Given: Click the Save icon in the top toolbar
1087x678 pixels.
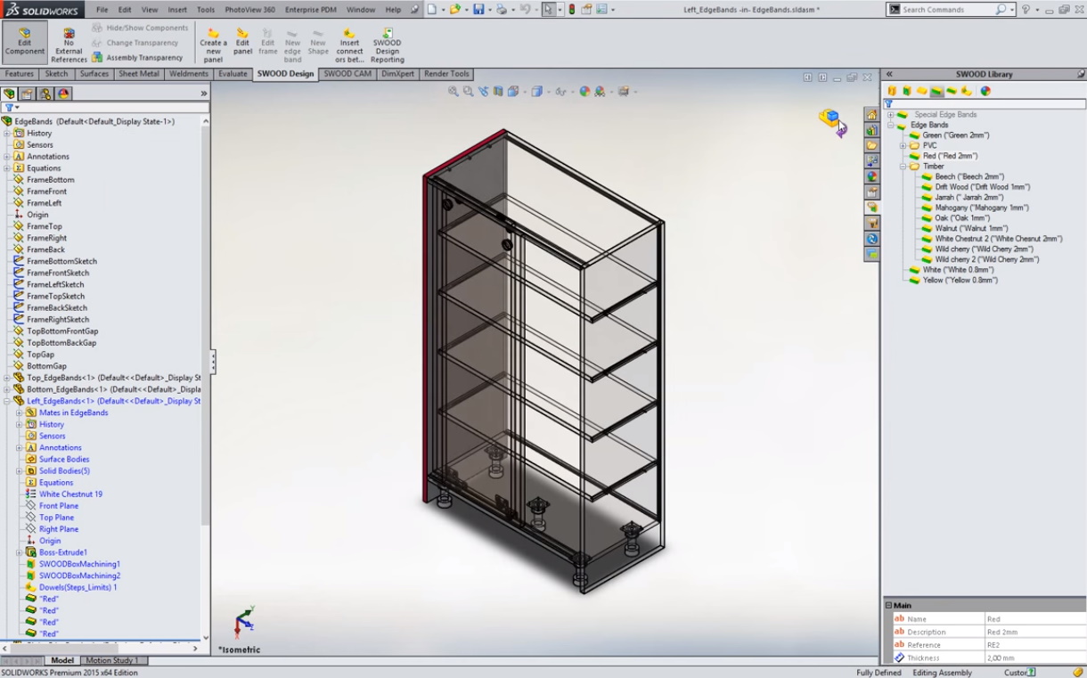Looking at the screenshot, I should click(x=478, y=10).
